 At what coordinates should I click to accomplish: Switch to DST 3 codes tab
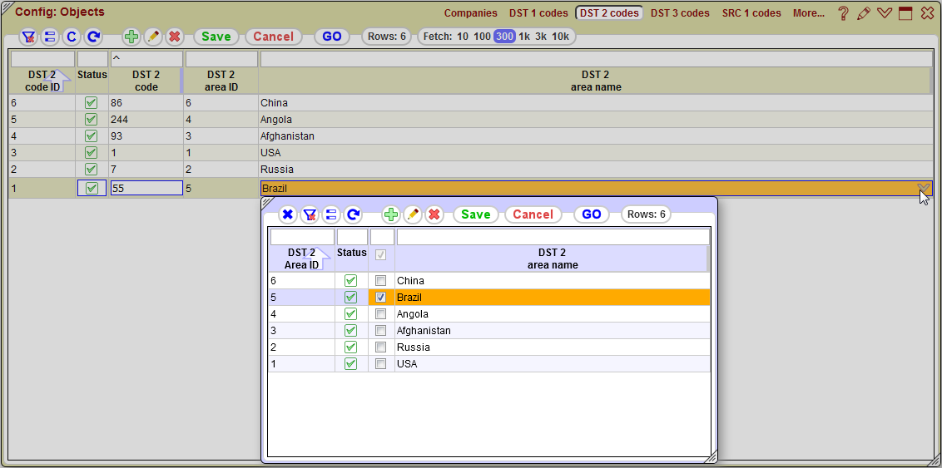coord(680,13)
